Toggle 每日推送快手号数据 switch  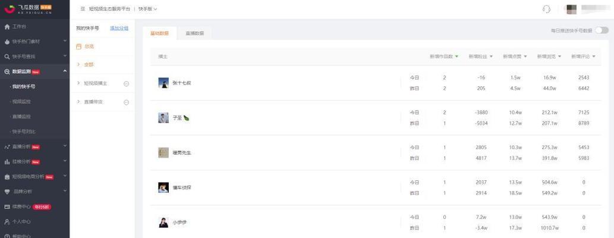[602, 30]
